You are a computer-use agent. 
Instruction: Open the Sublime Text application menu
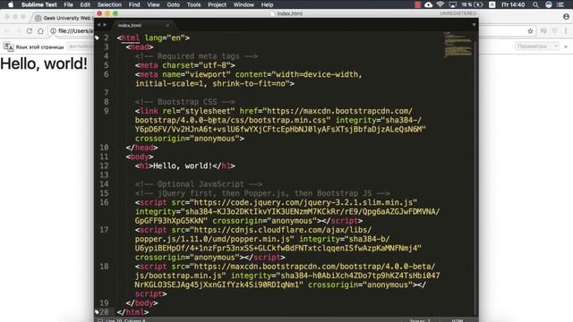(x=39, y=4)
